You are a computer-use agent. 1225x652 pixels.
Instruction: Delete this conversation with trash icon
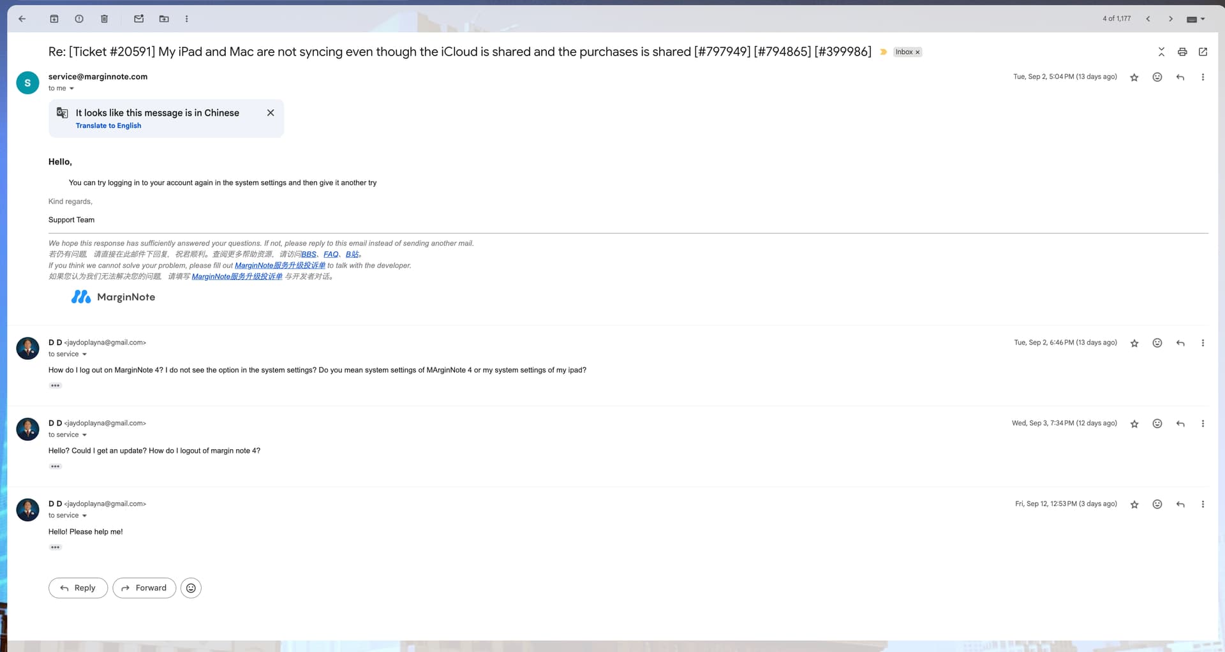coord(104,19)
